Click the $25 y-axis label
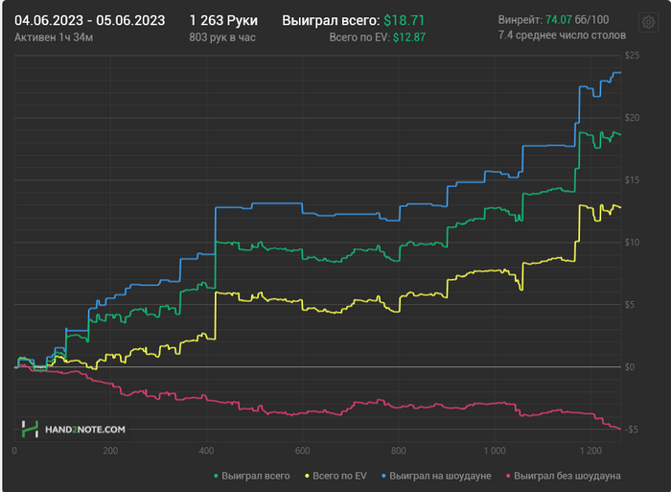This screenshot has height=492, width=671. (x=632, y=56)
